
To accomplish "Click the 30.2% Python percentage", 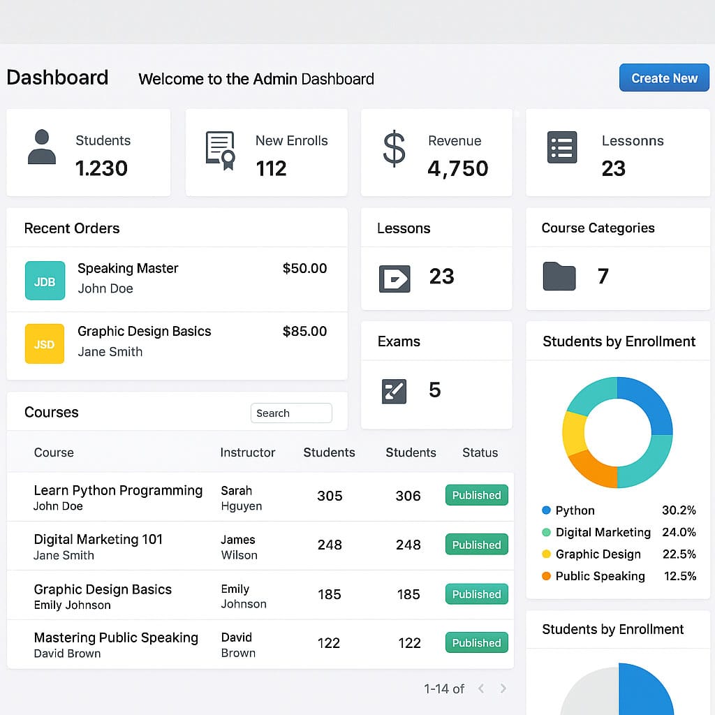I will (x=679, y=510).
